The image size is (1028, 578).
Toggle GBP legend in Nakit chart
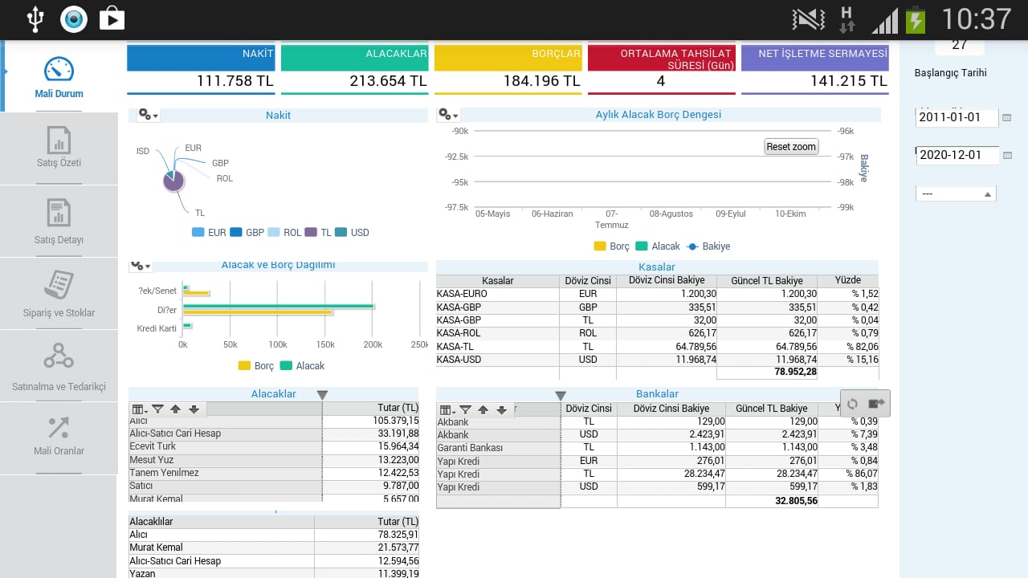point(247,233)
